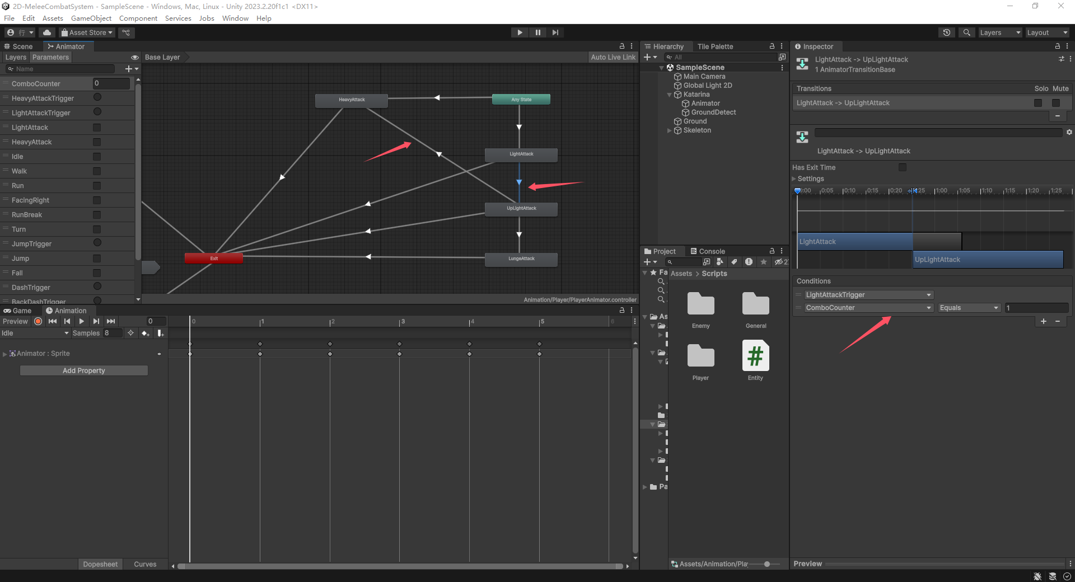The width and height of the screenshot is (1075, 582).
Task: Open the GameObject menu
Action: 91,18
